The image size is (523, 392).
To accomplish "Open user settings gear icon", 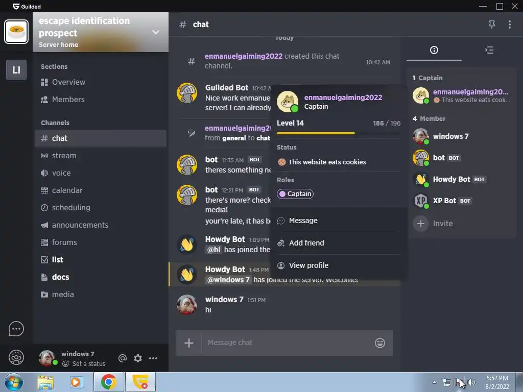I will [138, 358].
